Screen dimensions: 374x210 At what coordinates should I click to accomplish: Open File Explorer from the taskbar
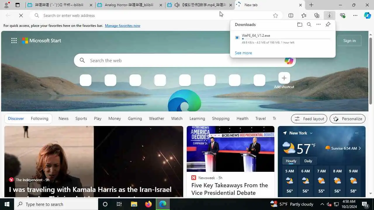[x=134, y=204]
